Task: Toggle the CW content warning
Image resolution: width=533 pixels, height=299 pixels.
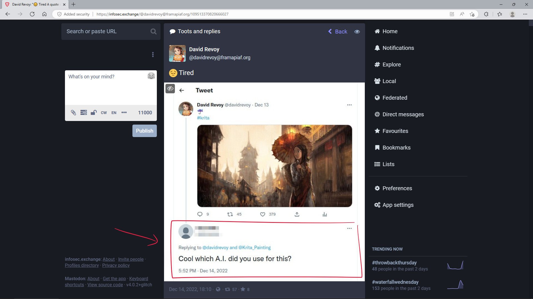Action: pyautogui.click(x=104, y=113)
